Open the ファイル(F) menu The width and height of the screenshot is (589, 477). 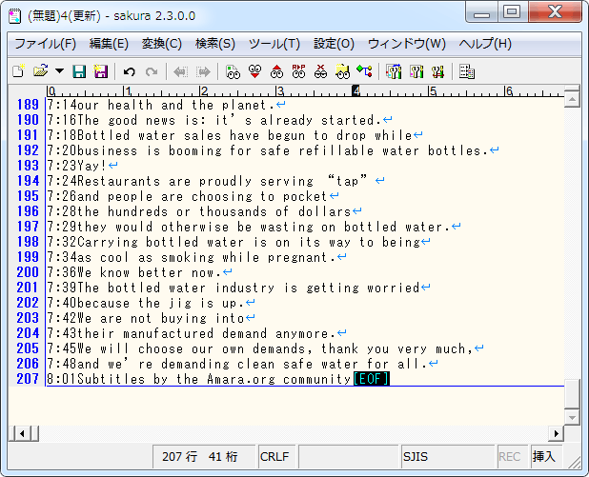click(45, 44)
